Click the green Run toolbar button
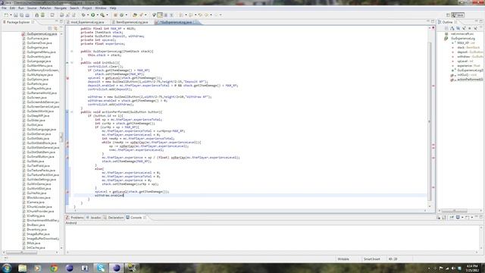Viewport: 485px width, 273px height. tap(92, 15)
